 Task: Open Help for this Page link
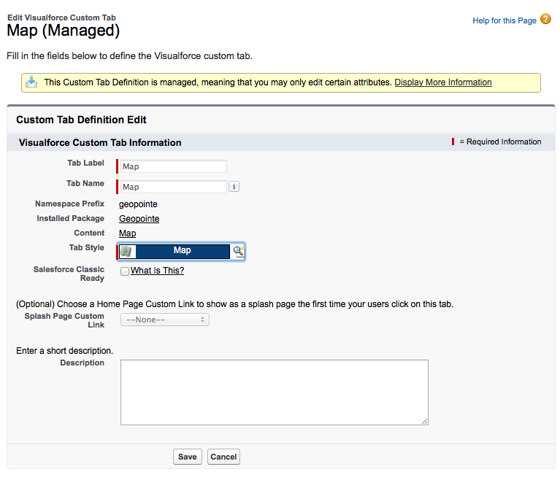[505, 20]
